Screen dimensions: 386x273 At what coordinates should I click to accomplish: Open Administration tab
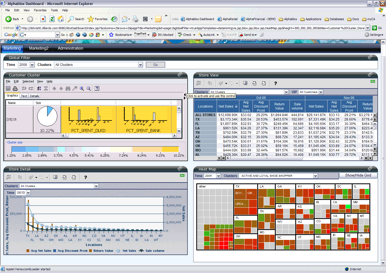click(x=71, y=48)
